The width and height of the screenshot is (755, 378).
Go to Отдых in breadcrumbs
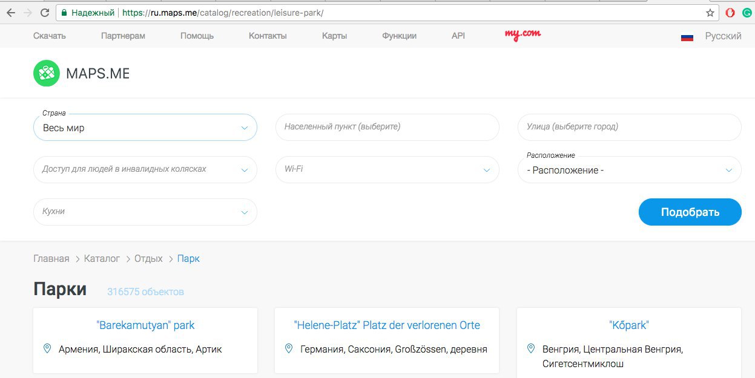click(x=148, y=259)
